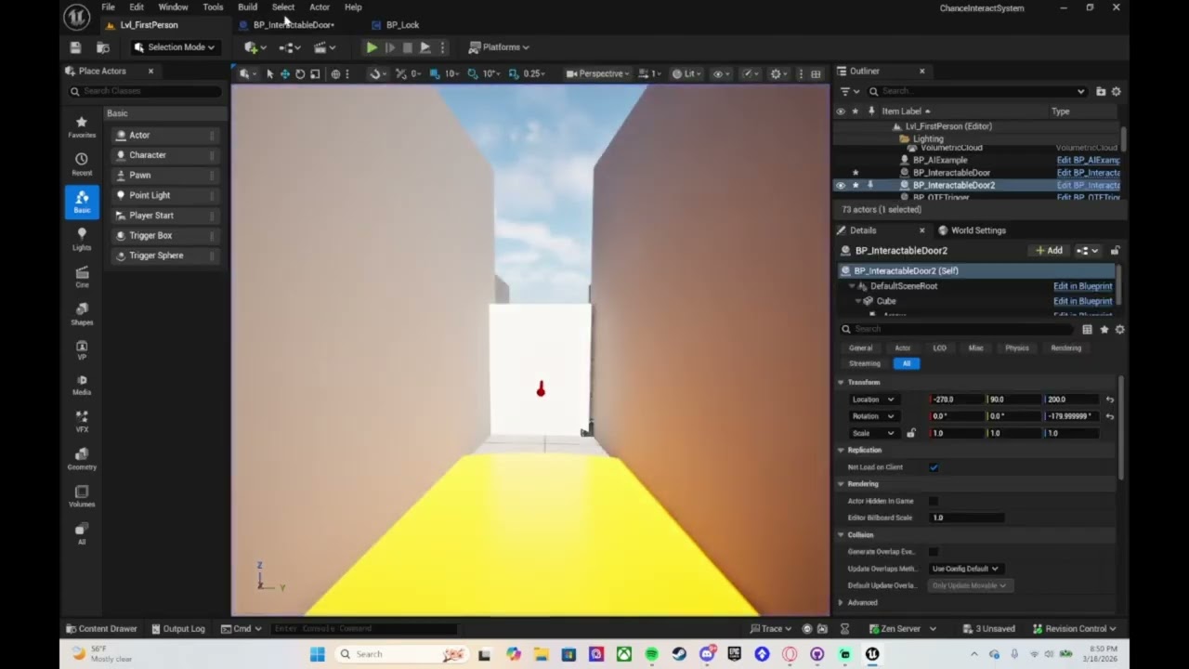Open the Cinematics clapperboard dropdown
The width and height of the screenshot is (1189, 669).
click(324, 47)
